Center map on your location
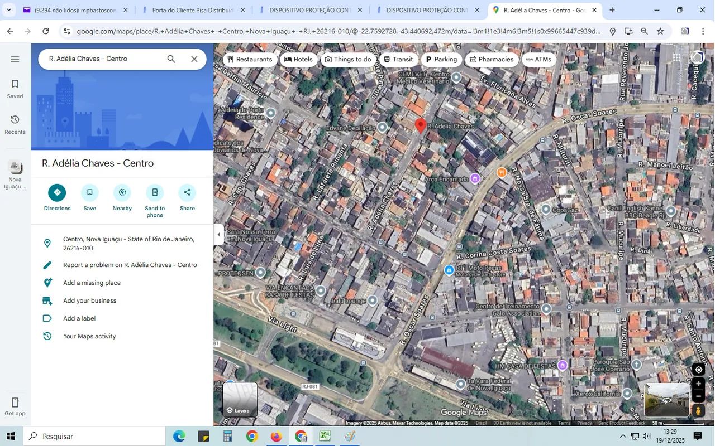The width and height of the screenshot is (715, 446). tap(698, 370)
